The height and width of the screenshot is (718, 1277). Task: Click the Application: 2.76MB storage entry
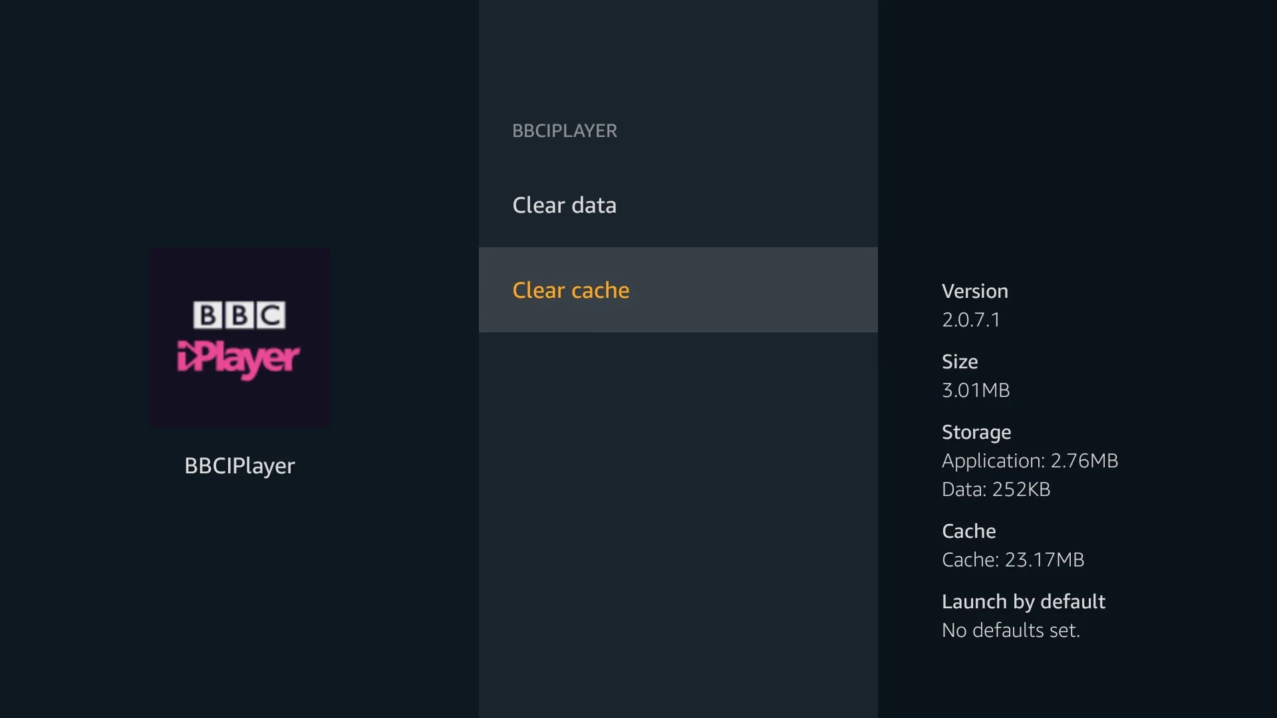[1030, 461]
